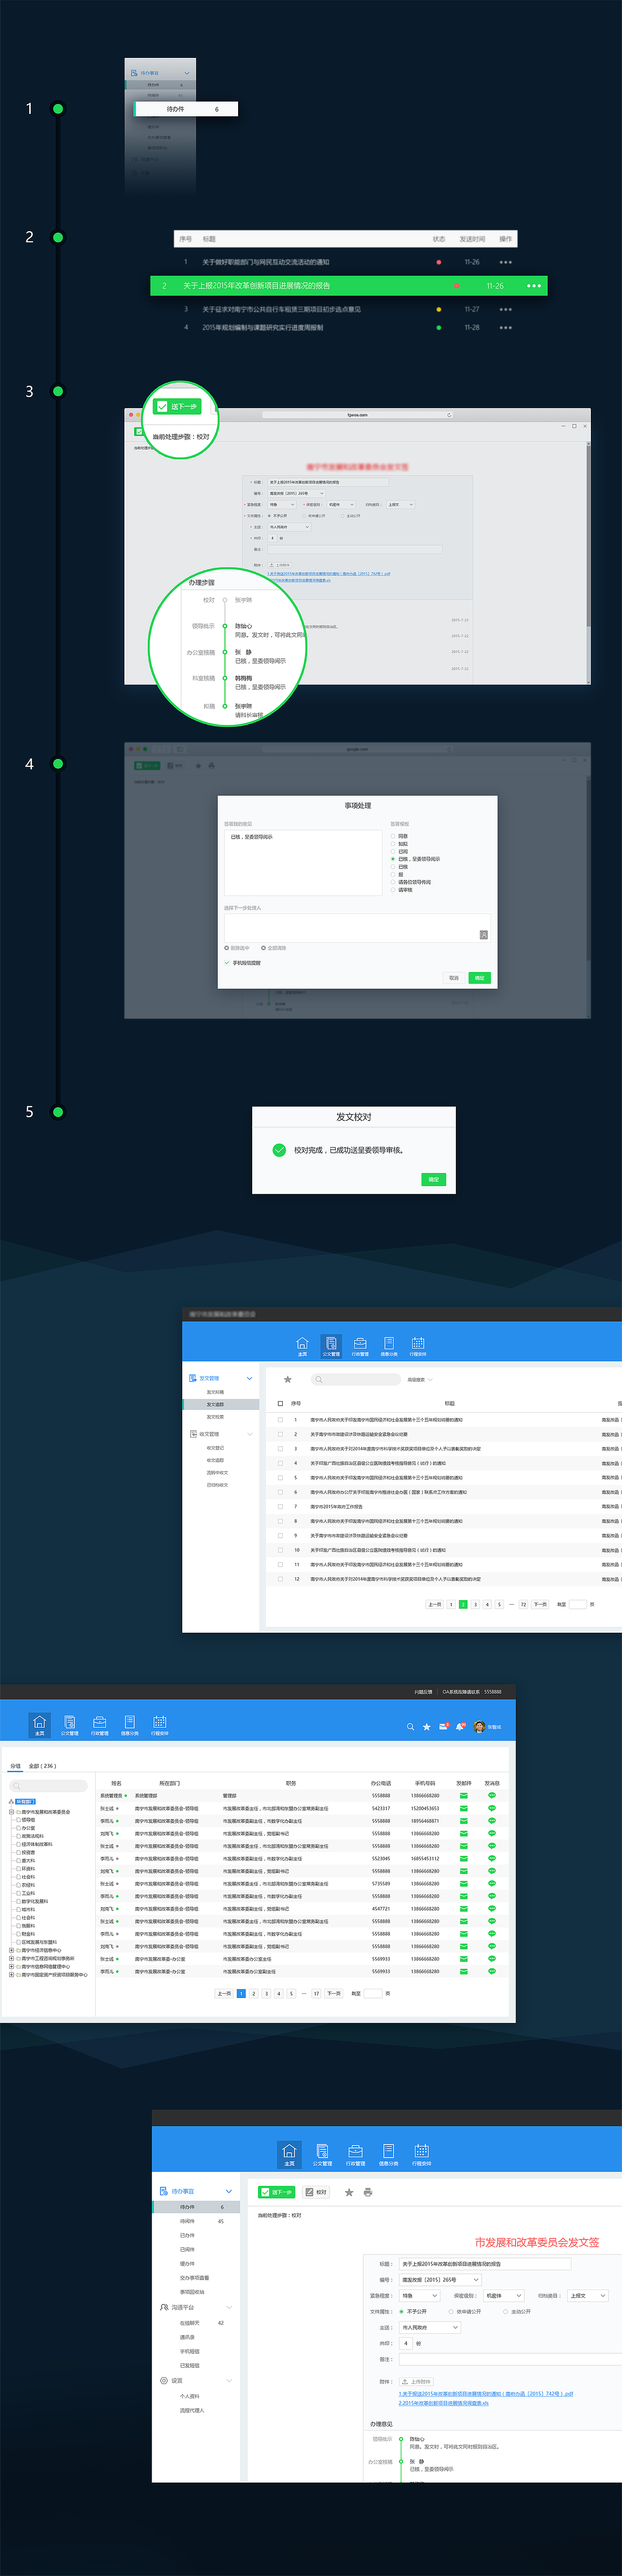622x2576 pixels.
Task: Click the comment text area in 事项处理 dialog
Action: pos(303,863)
